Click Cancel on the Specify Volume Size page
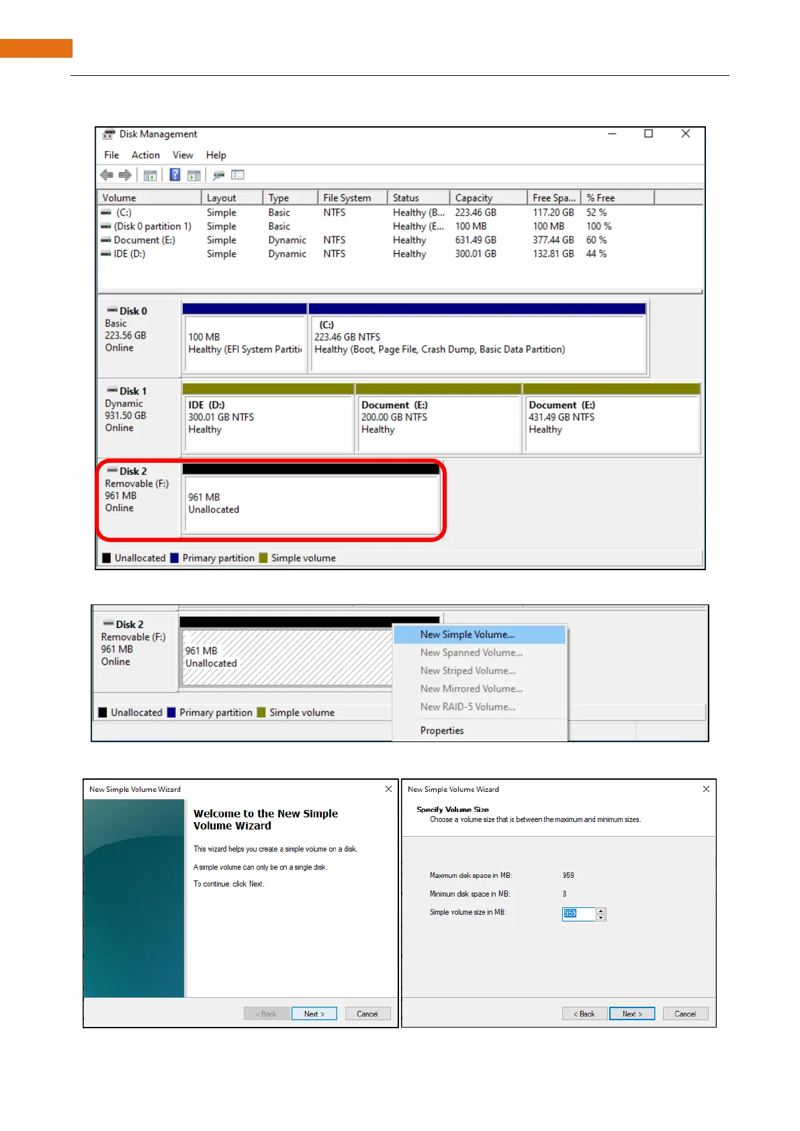800x1131 pixels. pos(685,1014)
